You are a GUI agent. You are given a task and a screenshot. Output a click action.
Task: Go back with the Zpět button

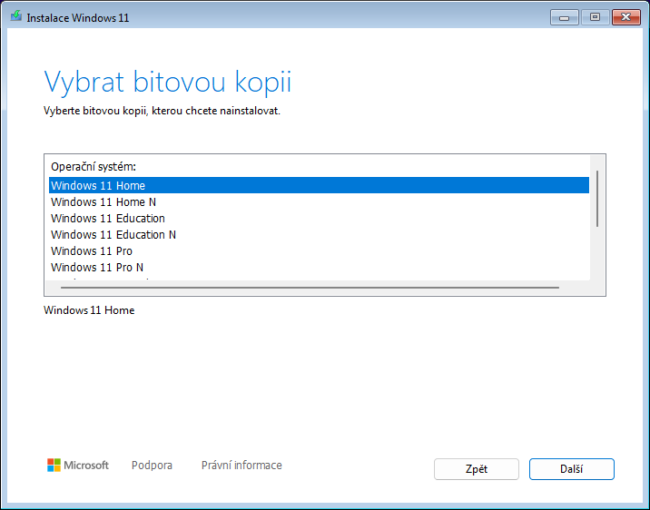point(477,469)
